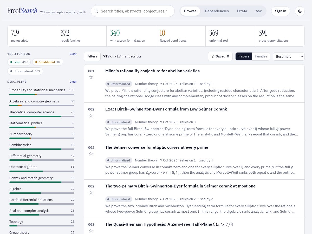Filter by Algebra discipline

click(x=42, y=191)
